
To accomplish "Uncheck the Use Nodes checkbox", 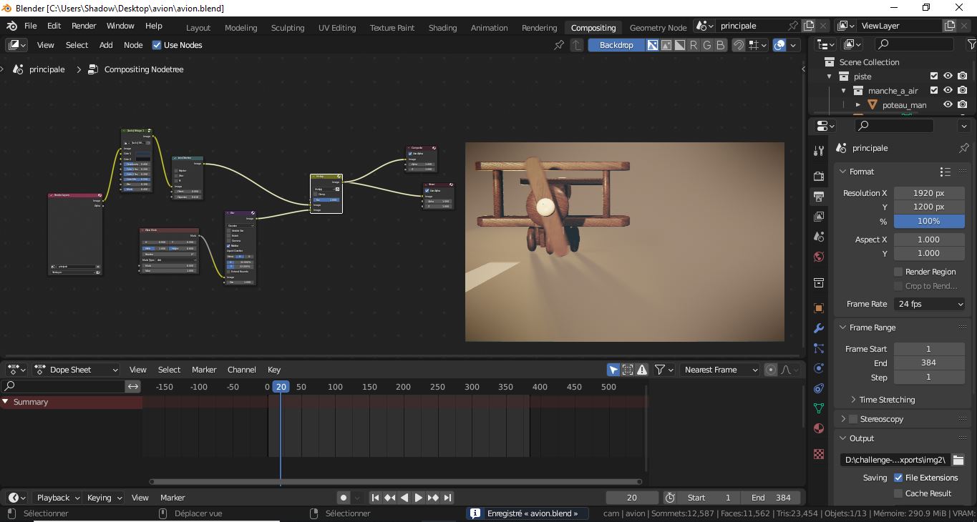I will (x=157, y=45).
